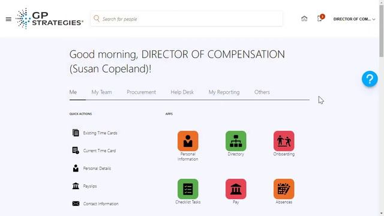Switch to the My Team tab
The width and height of the screenshot is (384, 216).
click(x=101, y=92)
